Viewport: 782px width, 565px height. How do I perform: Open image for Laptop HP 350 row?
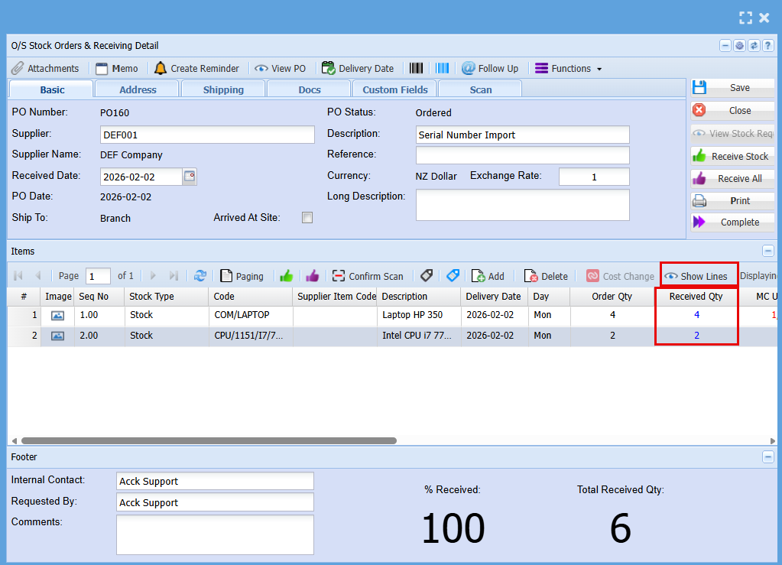tap(57, 315)
